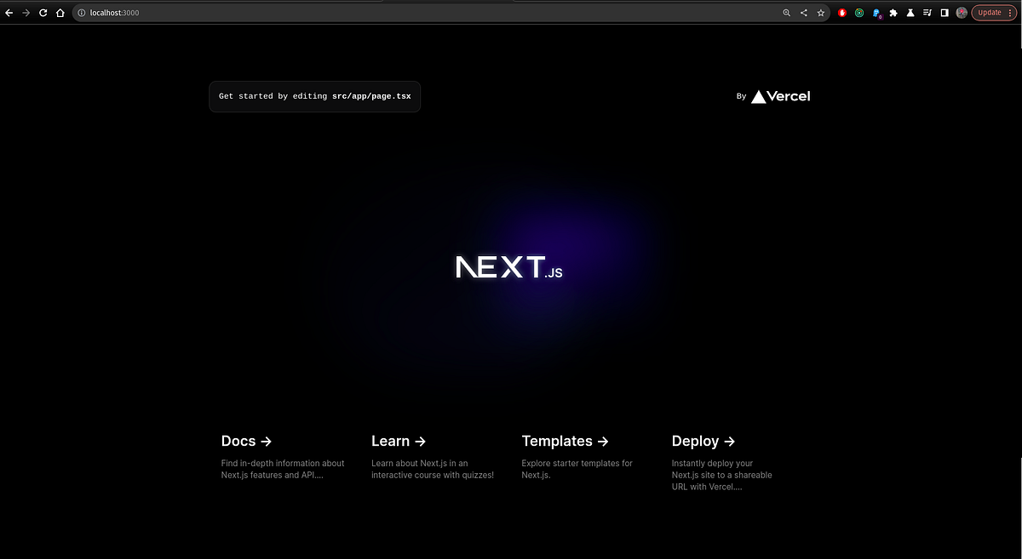Open the Docs link
The width and height of the screenshot is (1022, 559).
[237, 441]
